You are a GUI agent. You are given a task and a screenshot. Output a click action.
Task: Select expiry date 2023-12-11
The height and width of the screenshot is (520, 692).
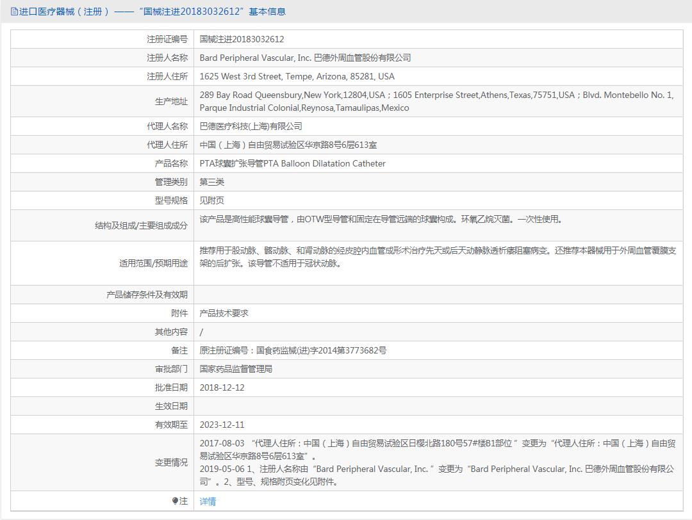click(222, 425)
